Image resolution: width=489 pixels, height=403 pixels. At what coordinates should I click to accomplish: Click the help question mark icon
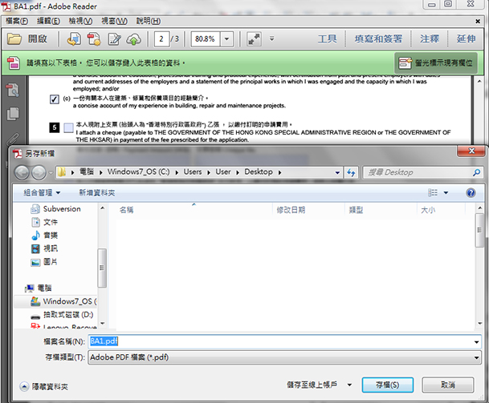pyautogui.click(x=471, y=192)
